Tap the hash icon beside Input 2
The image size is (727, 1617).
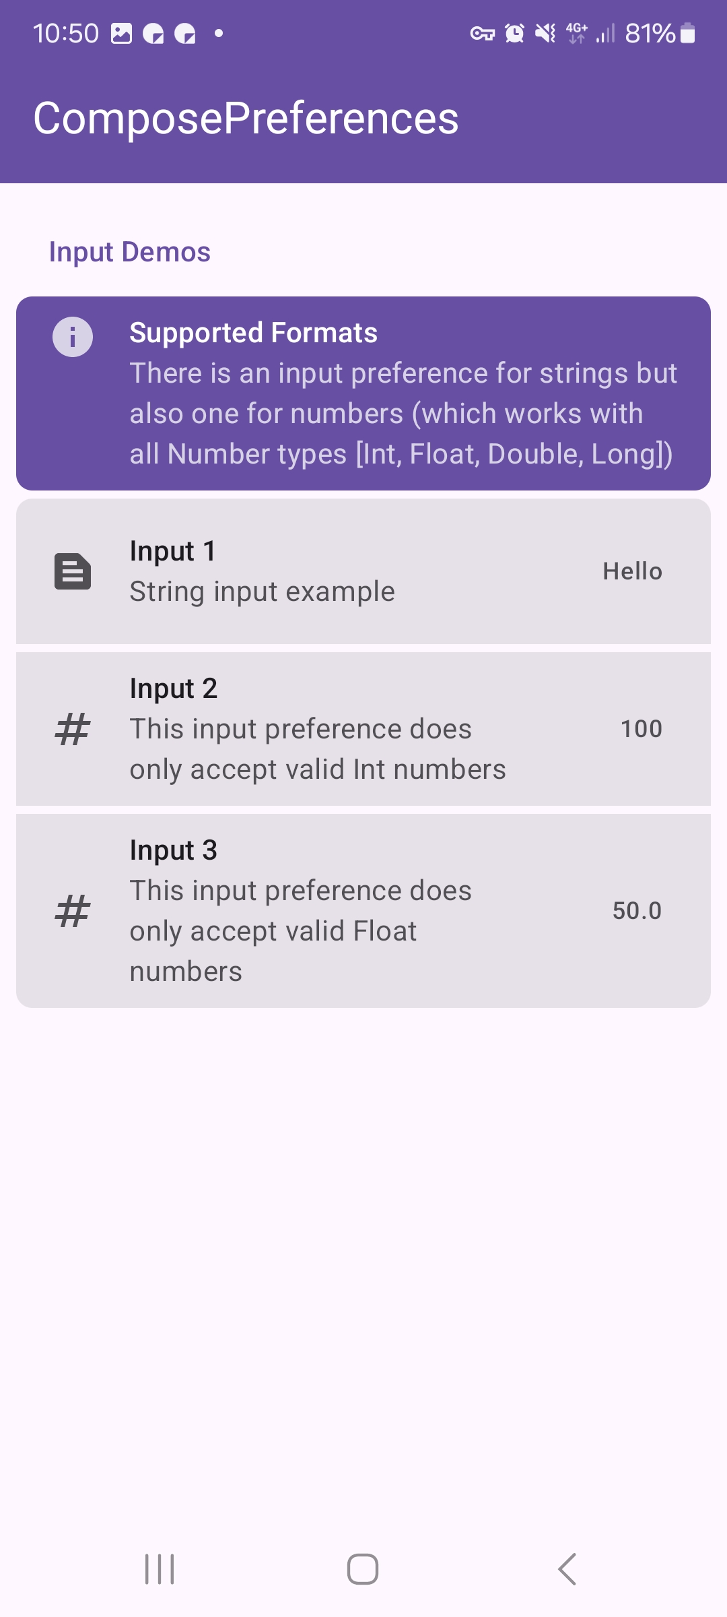point(73,729)
